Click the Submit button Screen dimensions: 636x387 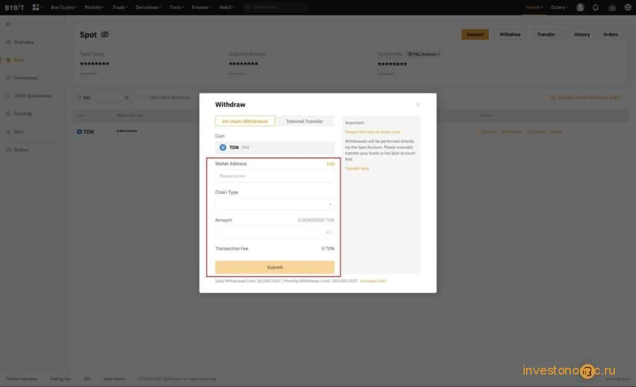[275, 267]
